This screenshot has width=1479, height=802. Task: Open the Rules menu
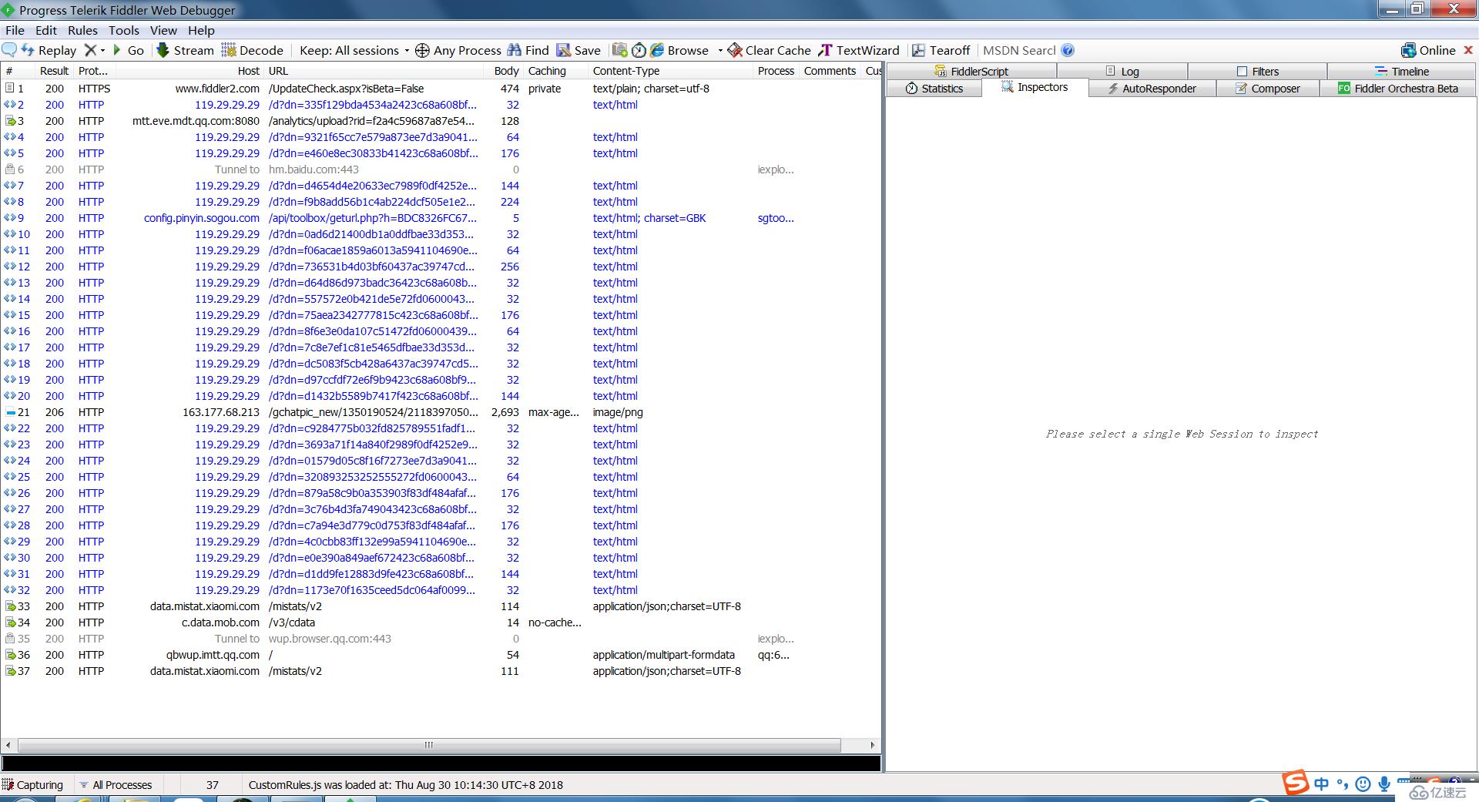click(x=82, y=30)
